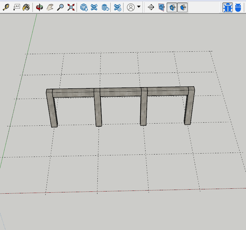Toggle Display Section Fill
Image resolution: width=246 pixels, height=230 pixels.
coord(182,7)
